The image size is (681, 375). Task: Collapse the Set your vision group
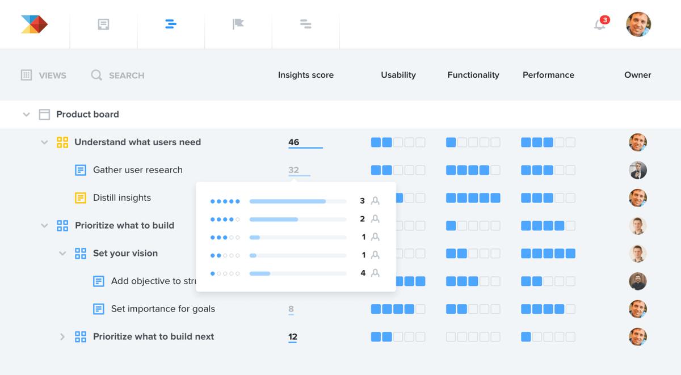[x=62, y=254]
